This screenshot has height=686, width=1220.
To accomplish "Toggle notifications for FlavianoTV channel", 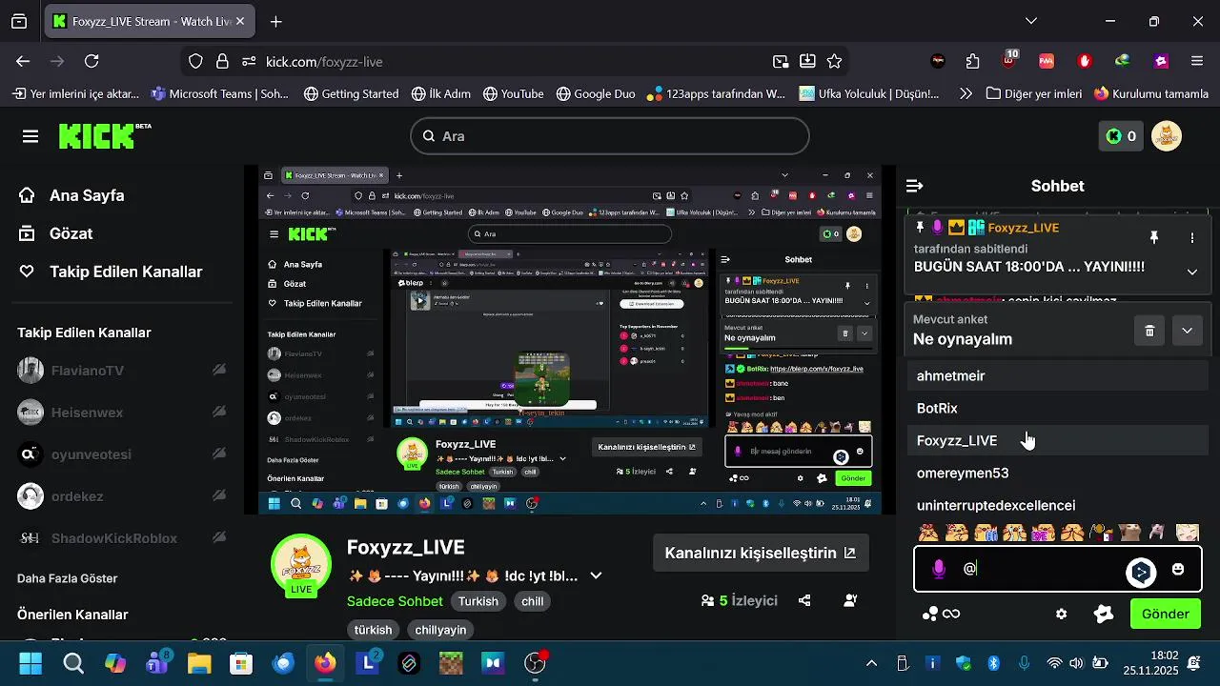I will pyautogui.click(x=219, y=371).
